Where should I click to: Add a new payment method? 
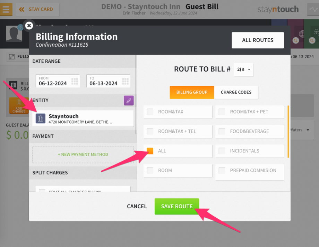(83, 154)
